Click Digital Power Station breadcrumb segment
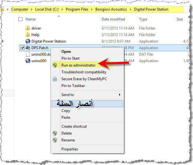 click(x=151, y=9)
